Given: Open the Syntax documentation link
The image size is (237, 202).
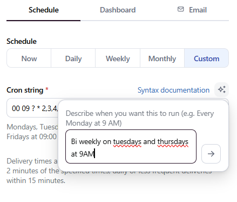Looking at the screenshot, I should [173, 90].
